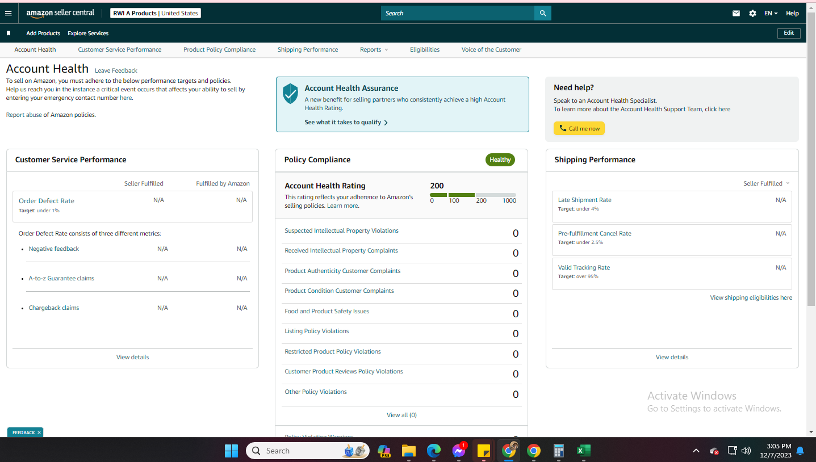Viewport: 816px width, 462px height.
Task: Open Excel from the taskbar
Action: point(583,451)
